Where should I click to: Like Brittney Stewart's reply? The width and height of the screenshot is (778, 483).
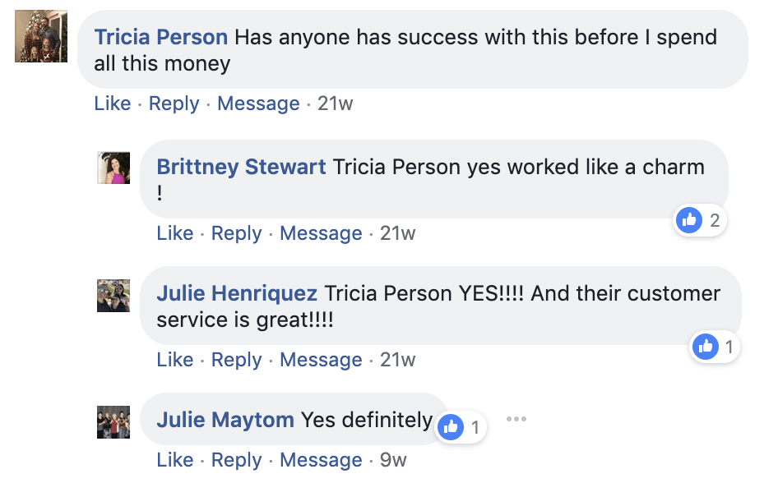pyautogui.click(x=175, y=233)
